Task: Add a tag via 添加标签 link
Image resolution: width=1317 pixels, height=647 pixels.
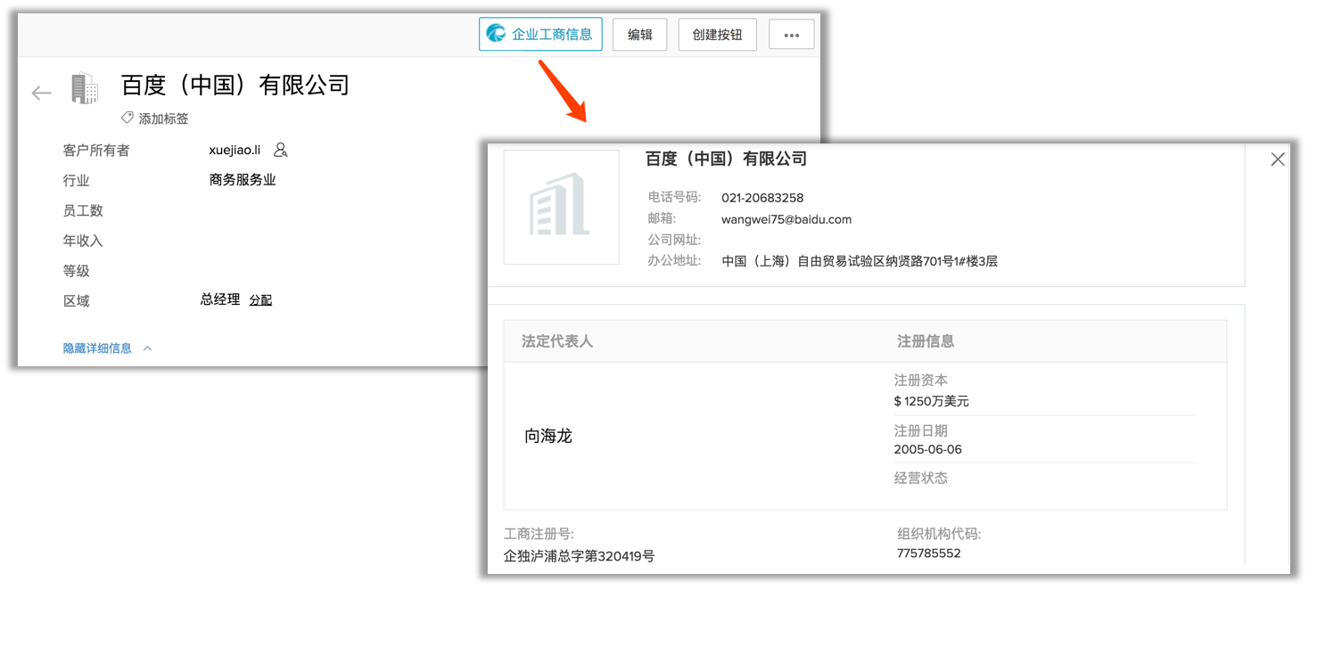Action: click(x=163, y=119)
